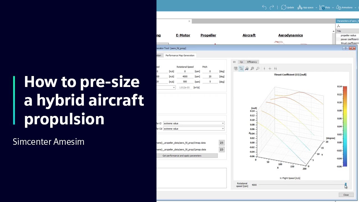Click the sketch scrollbar up arrow

(x=333, y=31)
